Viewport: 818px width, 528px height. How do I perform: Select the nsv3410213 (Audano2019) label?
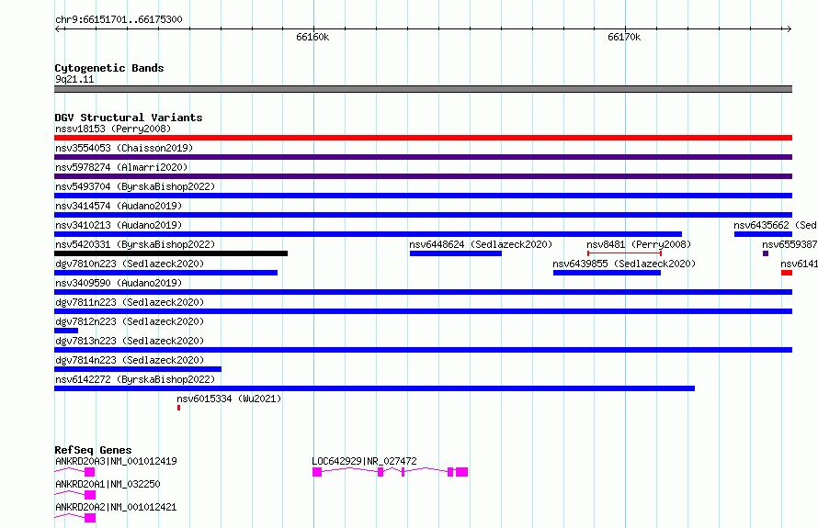coord(119,225)
